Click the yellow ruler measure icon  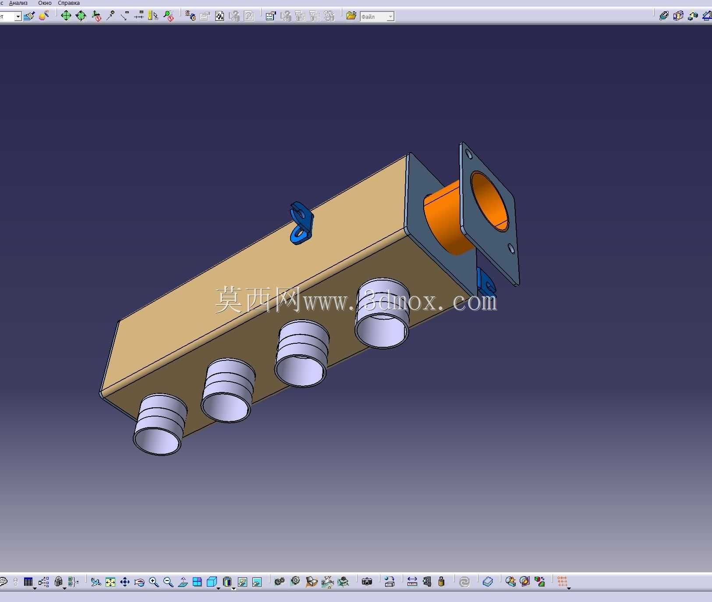point(153,16)
